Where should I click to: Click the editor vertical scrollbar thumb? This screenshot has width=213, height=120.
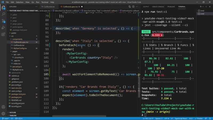point(139,87)
